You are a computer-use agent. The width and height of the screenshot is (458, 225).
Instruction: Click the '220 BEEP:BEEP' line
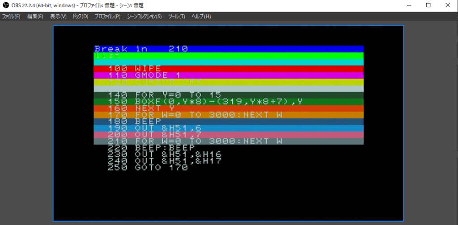coord(151,148)
